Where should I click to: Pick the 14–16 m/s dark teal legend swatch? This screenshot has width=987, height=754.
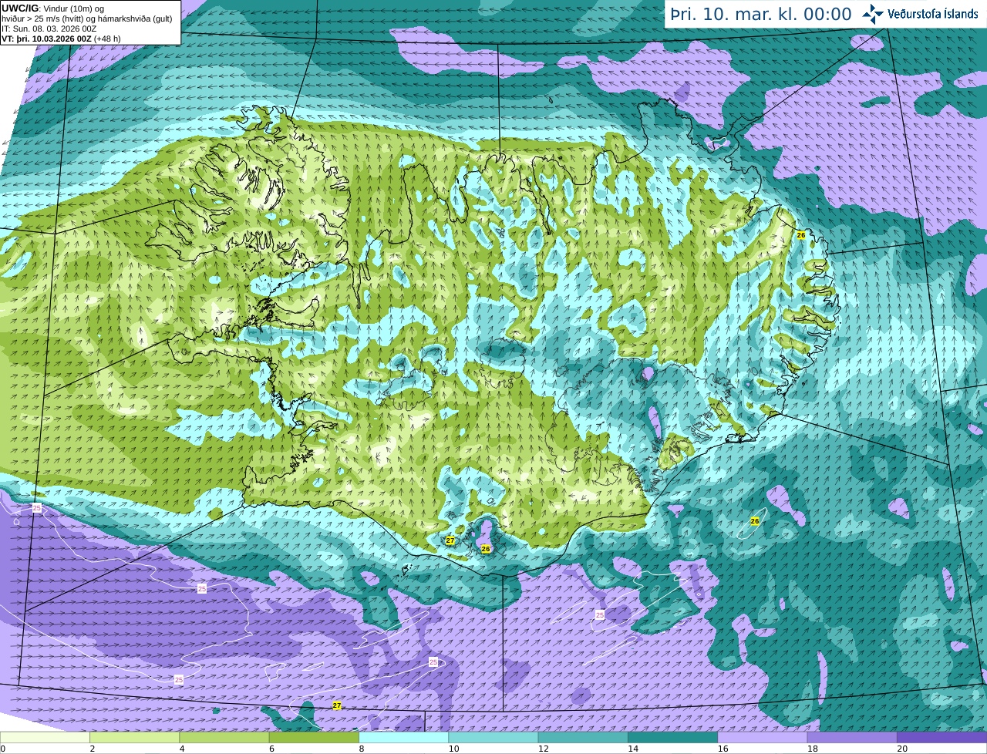672,737
